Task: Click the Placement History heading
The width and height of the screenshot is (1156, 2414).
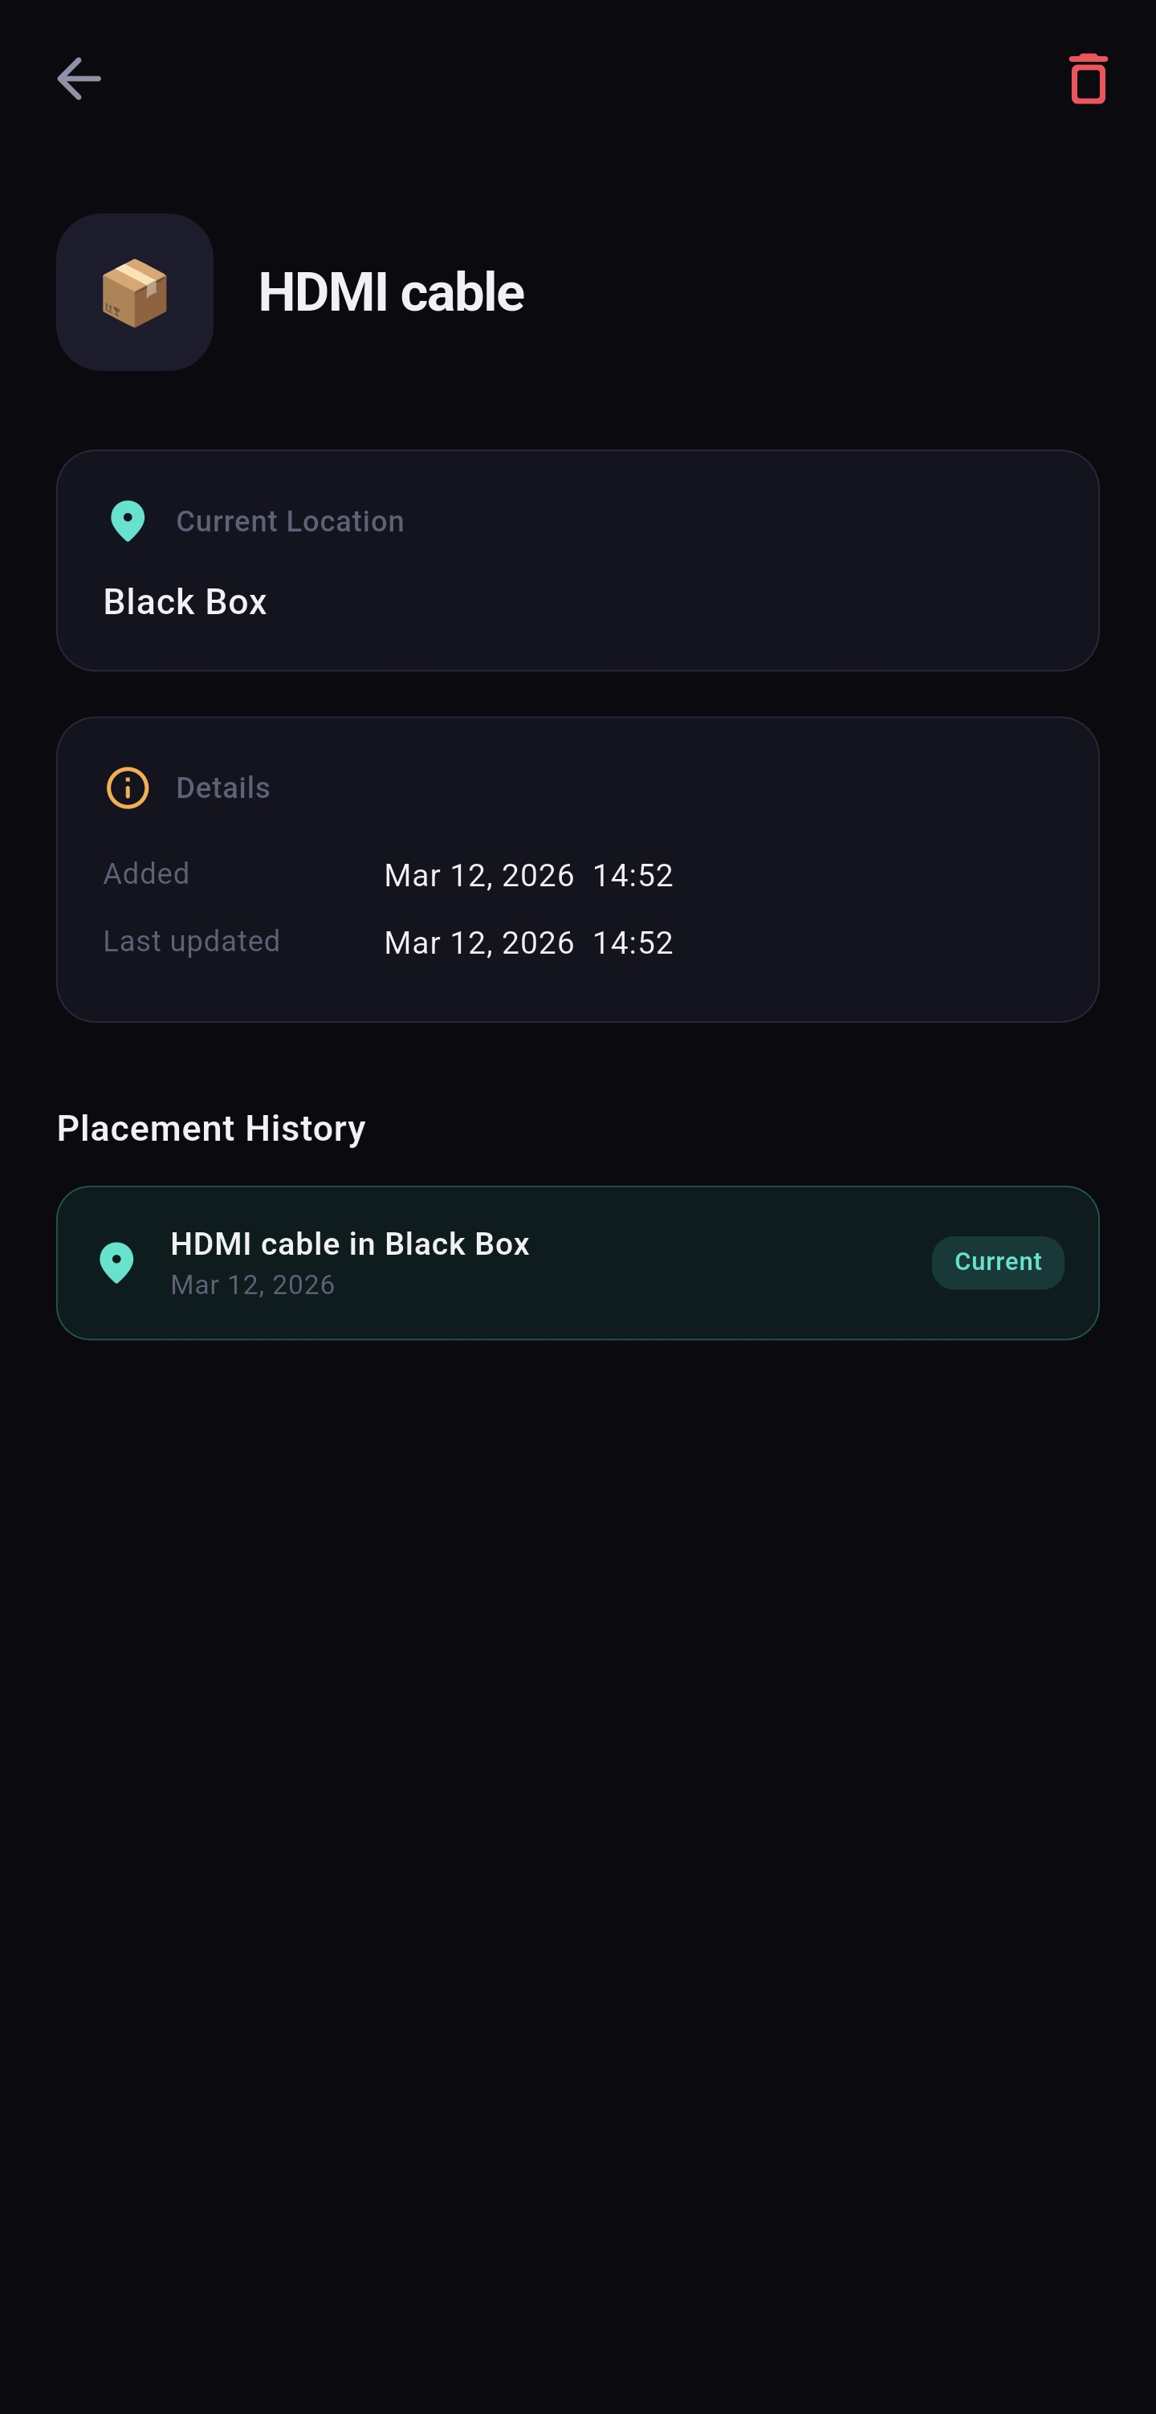Action: click(211, 1128)
